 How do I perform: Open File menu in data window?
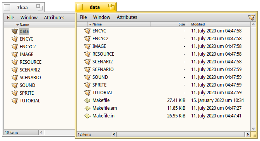tap(83, 17)
